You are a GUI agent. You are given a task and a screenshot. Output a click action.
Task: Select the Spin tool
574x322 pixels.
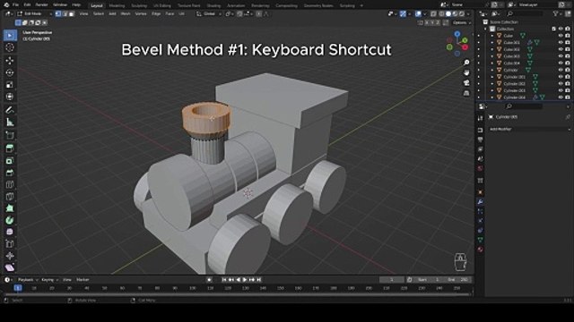click(10, 220)
